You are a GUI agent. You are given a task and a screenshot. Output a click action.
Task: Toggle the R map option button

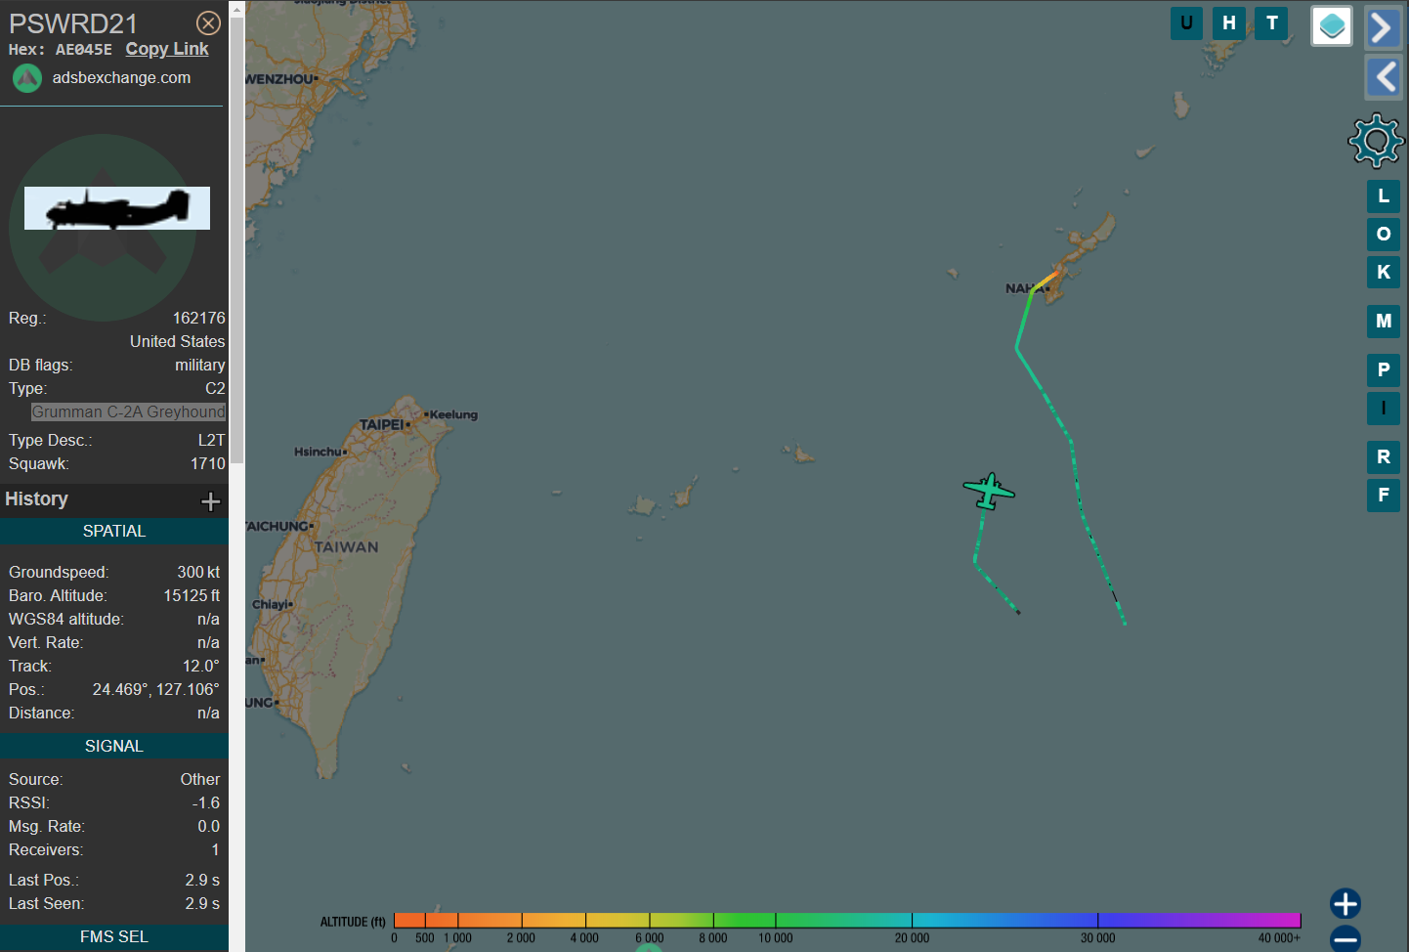pyautogui.click(x=1384, y=456)
